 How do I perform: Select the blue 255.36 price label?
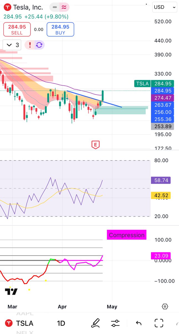point(162,119)
